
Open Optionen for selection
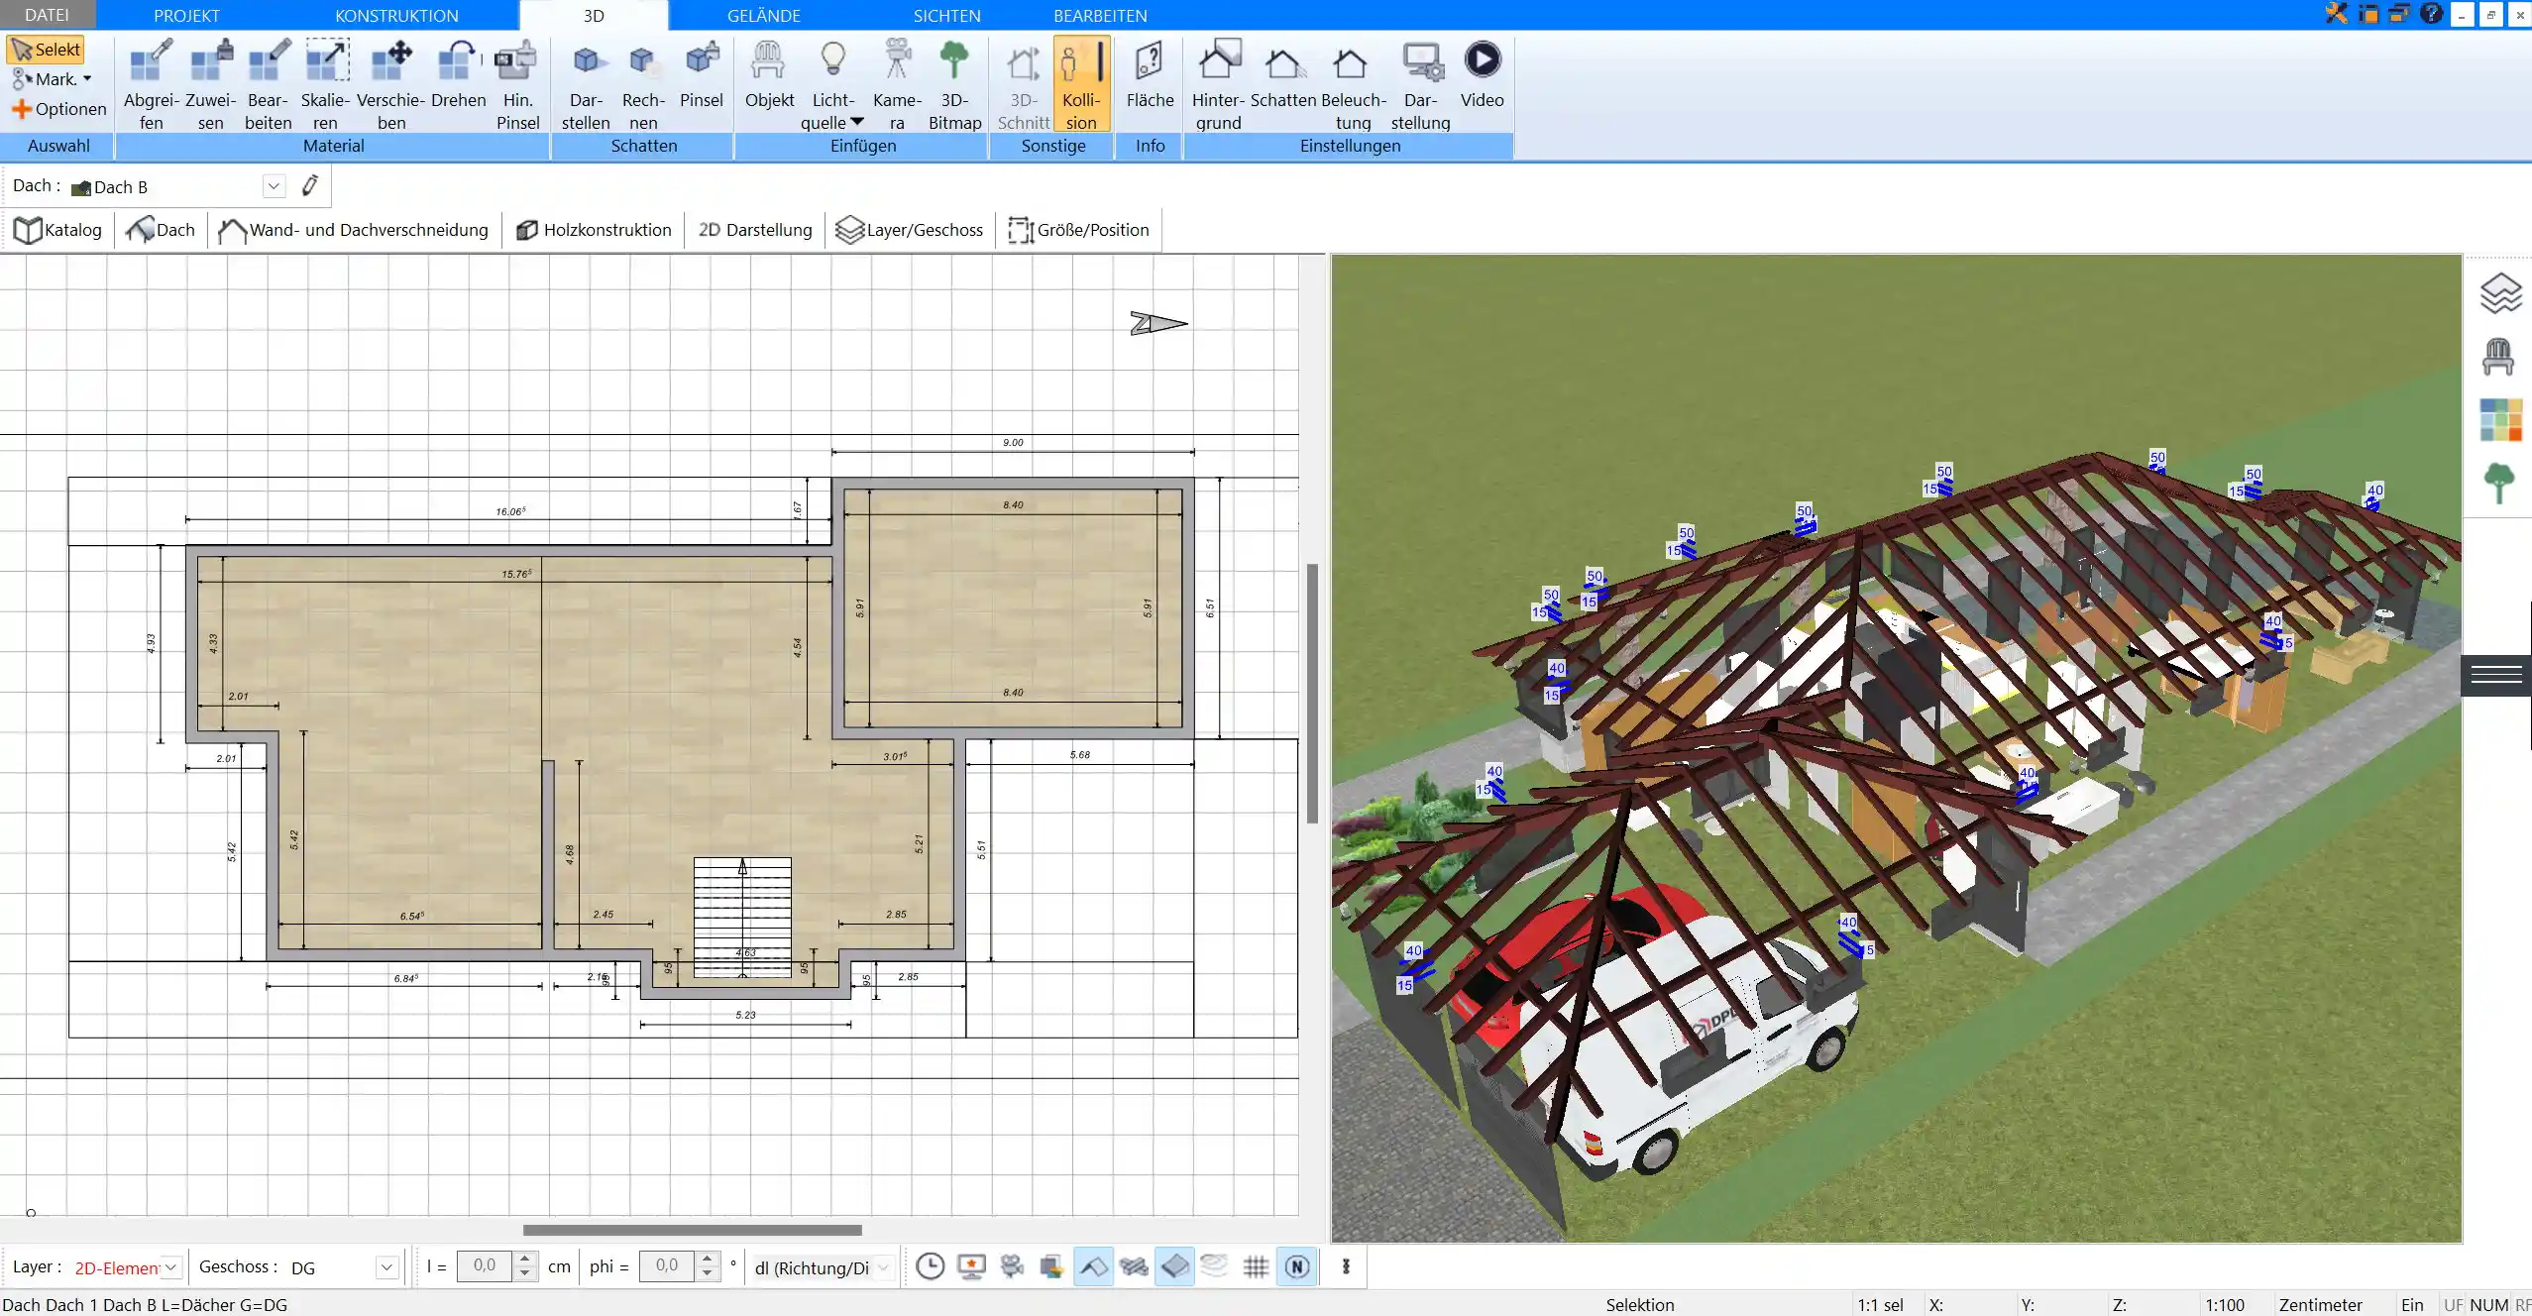click(x=58, y=109)
